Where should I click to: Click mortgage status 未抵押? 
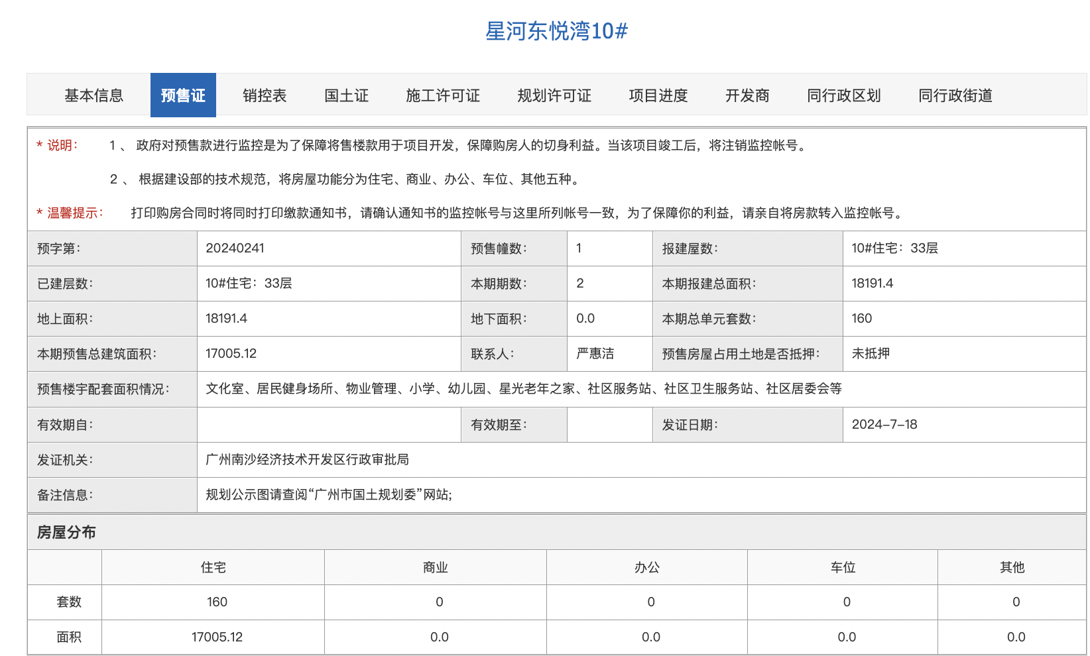[x=871, y=353]
